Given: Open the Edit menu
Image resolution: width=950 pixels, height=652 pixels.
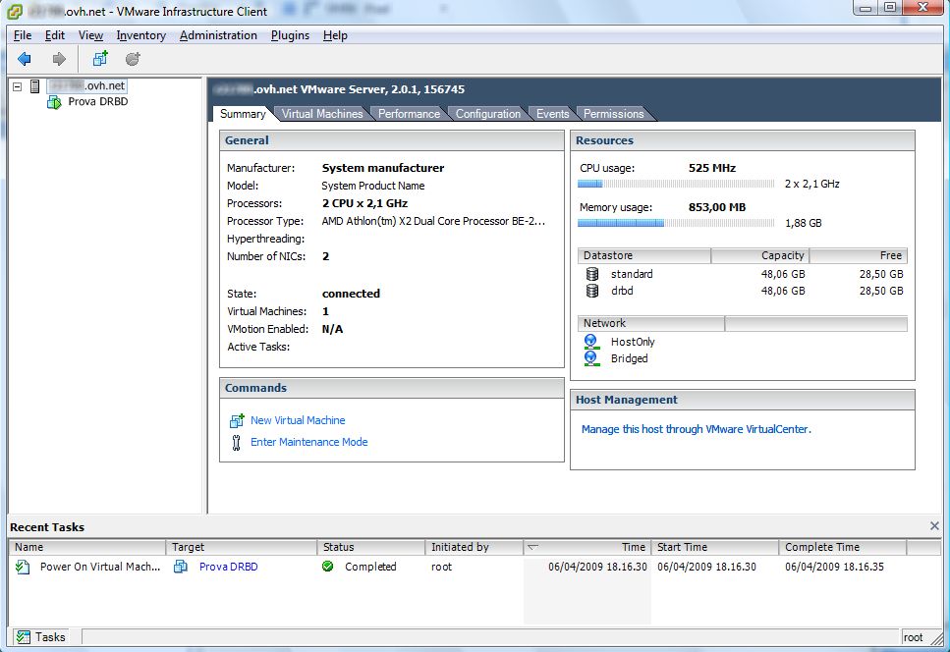Looking at the screenshot, I should 55,35.
